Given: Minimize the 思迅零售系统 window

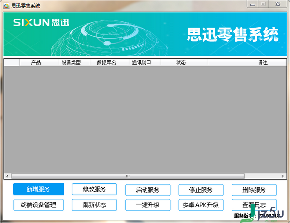Looking at the screenshot, I should coord(253,4).
